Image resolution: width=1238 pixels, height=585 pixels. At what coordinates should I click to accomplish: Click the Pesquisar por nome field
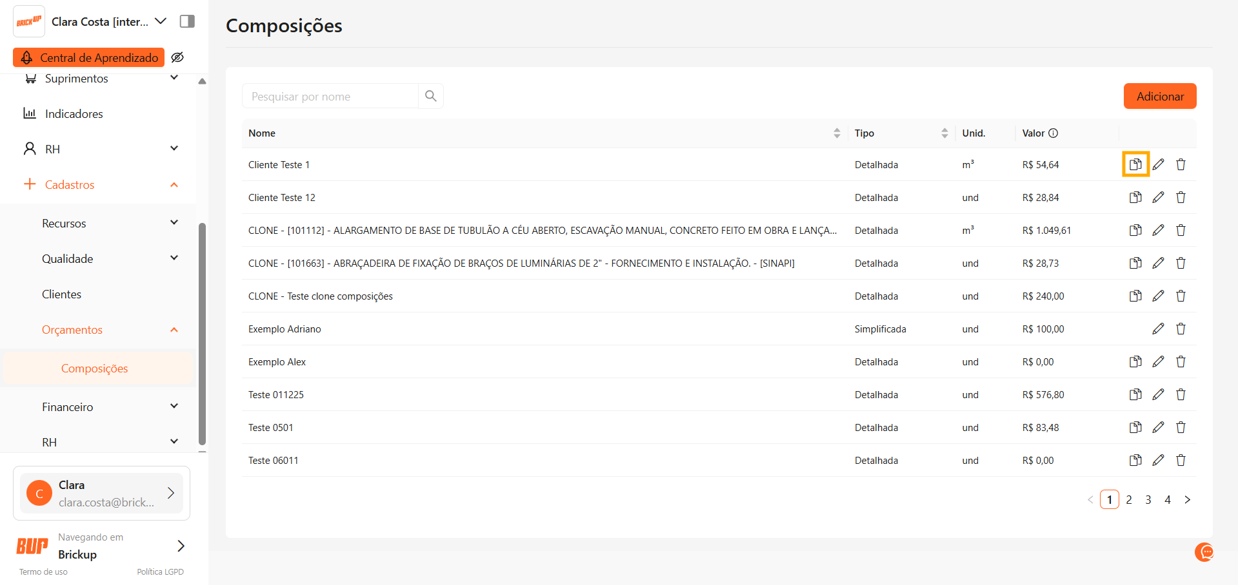(330, 96)
